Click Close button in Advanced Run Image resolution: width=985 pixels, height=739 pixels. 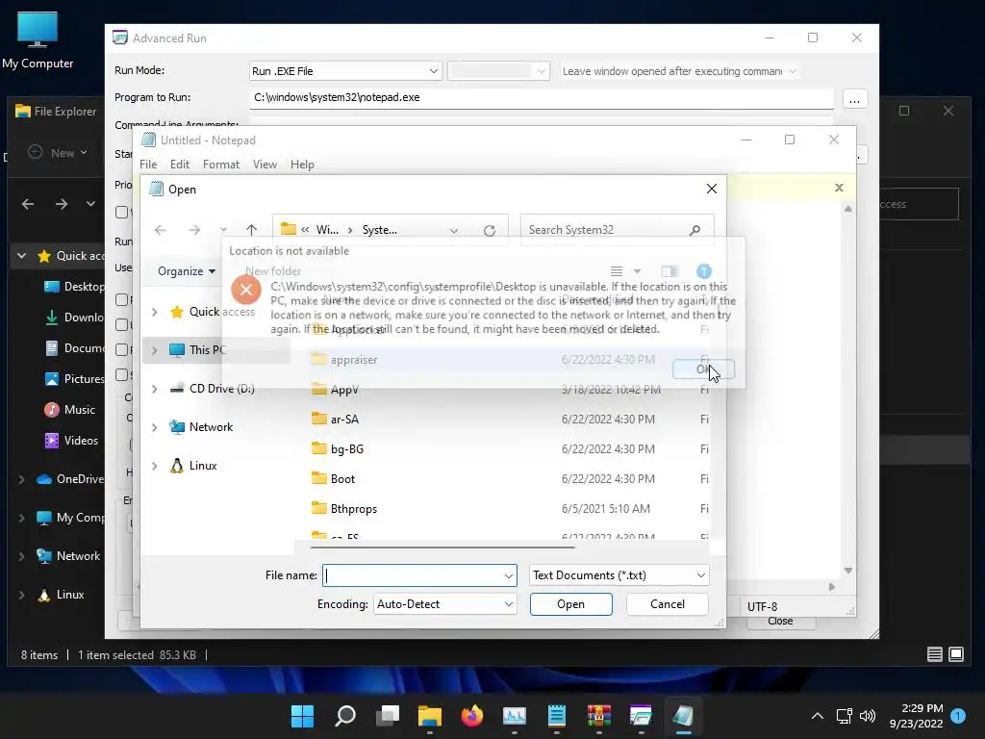click(780, 622)
